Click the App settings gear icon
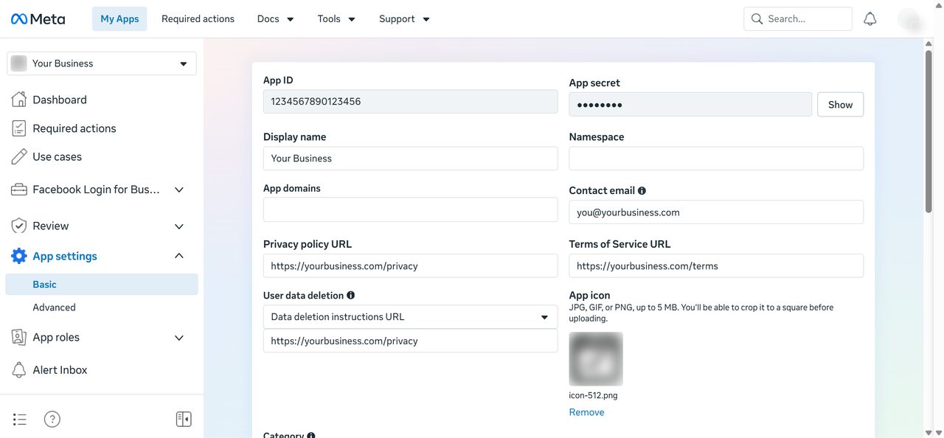The height and width of the screenshot is (438, 944). 19,256
